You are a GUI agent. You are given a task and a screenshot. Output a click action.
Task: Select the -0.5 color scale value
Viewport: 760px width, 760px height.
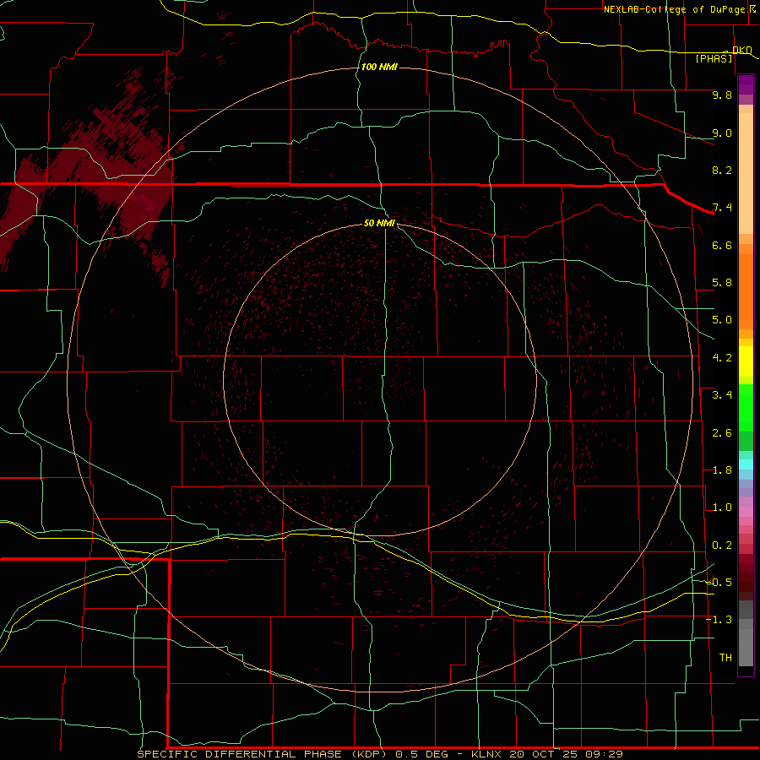click(x=719, y=583)
